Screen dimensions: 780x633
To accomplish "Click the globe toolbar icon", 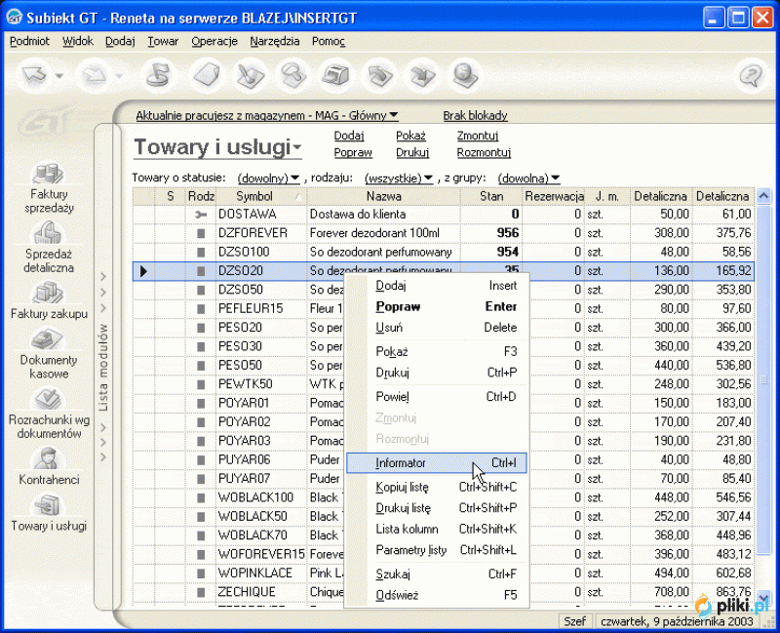I will (465, 76).
